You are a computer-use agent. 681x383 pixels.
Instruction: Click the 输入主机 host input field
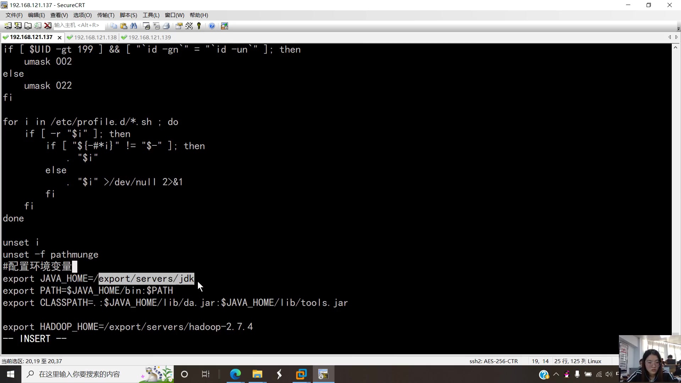pyautogui.click(x=78, y=25)
